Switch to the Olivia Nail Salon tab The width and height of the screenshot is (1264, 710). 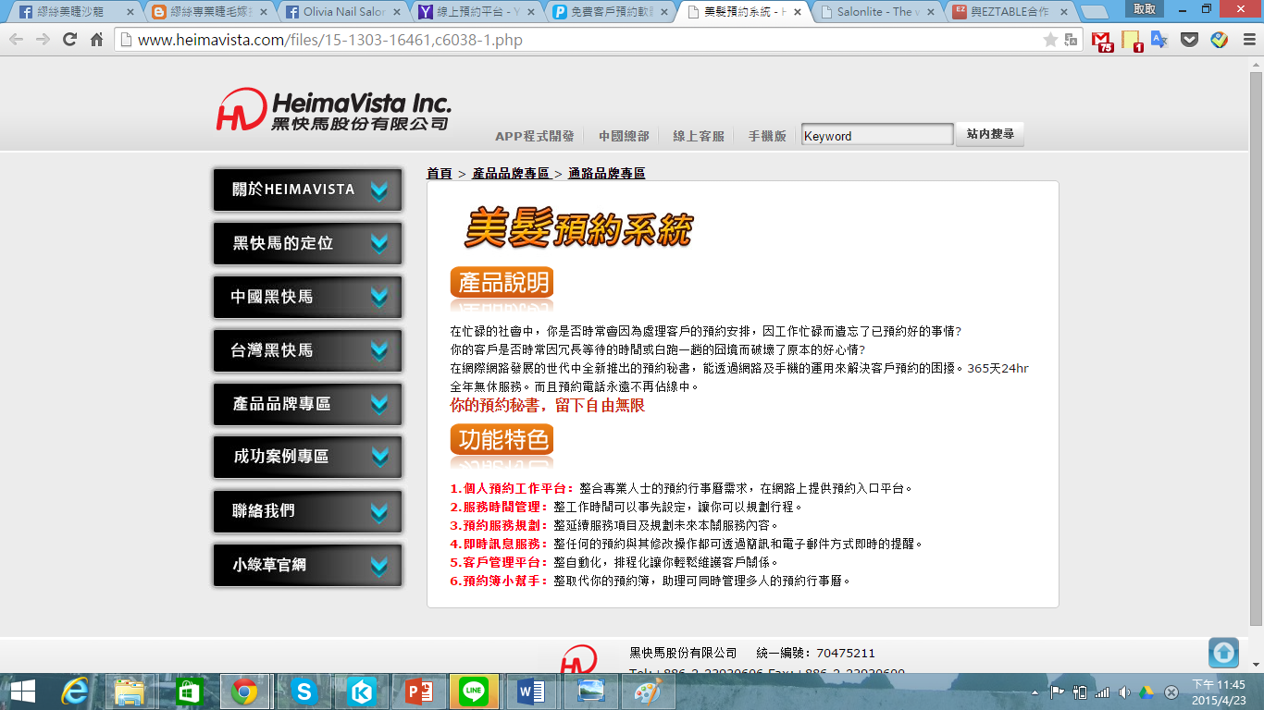point(342,12)
